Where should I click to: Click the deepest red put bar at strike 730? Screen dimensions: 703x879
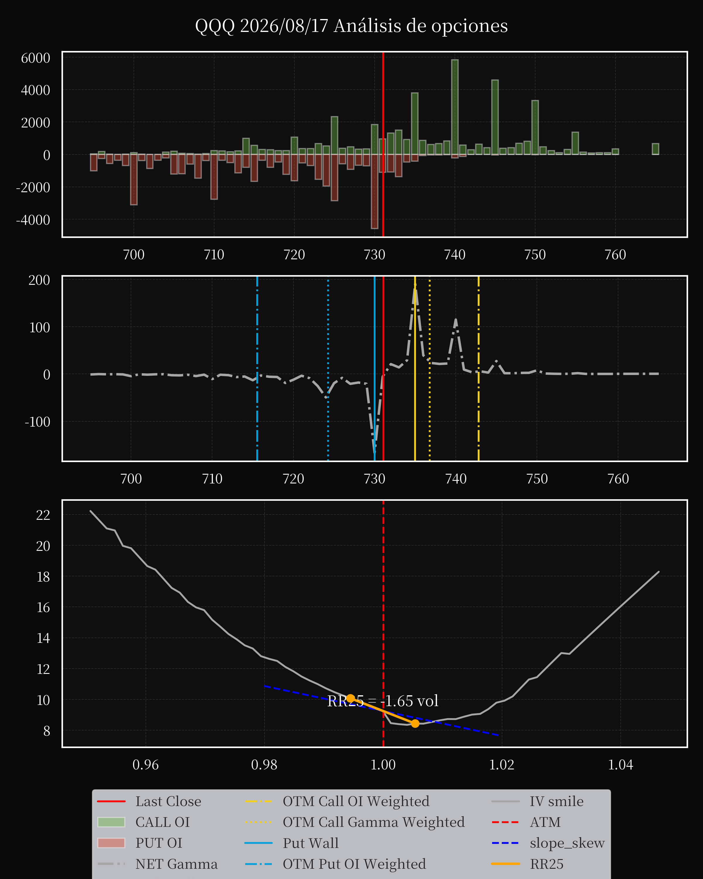click(375, 192)
